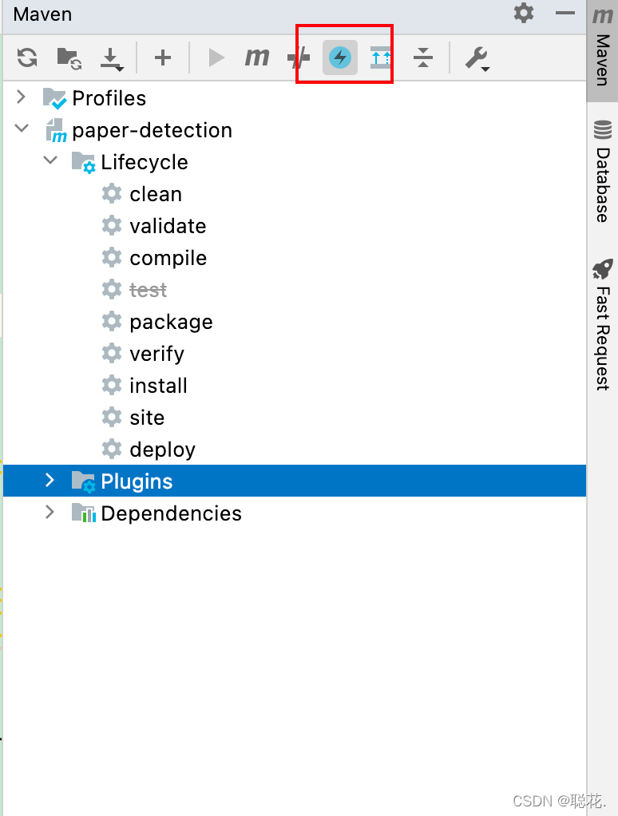The height and width of the screenshot is (816, 618).
Task: Add Maven projects plus icon
Action: [x=163, y=57]
